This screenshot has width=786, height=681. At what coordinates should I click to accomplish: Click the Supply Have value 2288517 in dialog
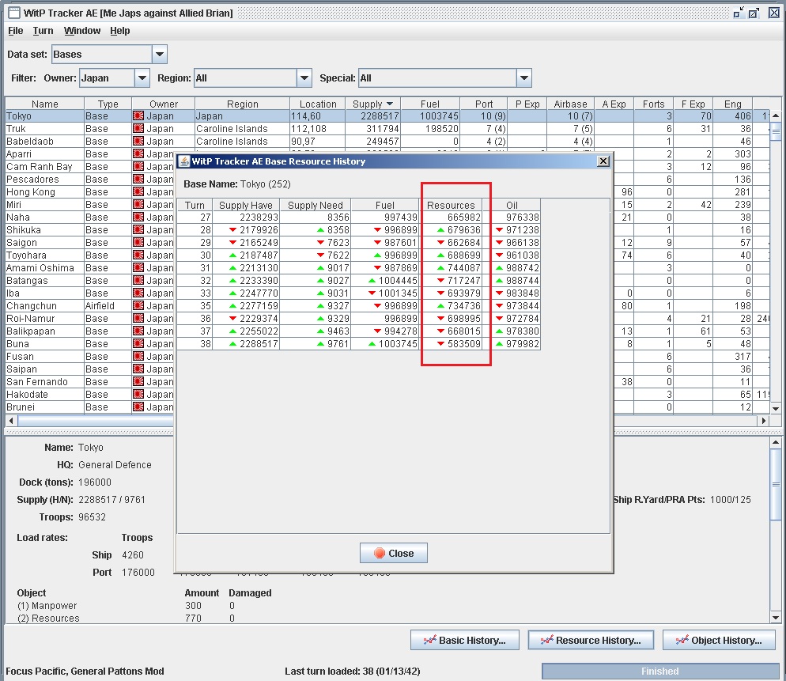coord(246,344)
